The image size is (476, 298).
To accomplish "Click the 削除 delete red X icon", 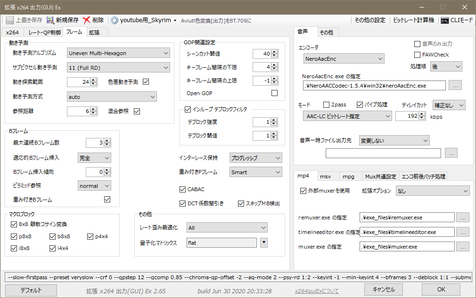I will (x=87, y=20).
